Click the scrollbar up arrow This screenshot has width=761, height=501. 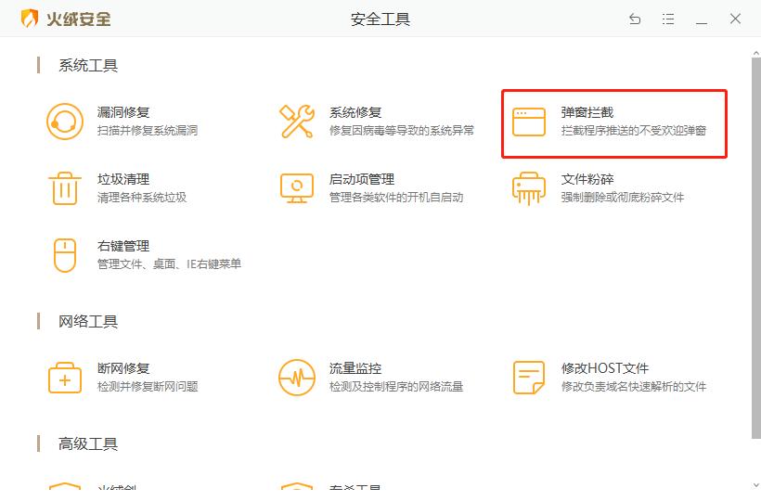click(x=756, y=52)
